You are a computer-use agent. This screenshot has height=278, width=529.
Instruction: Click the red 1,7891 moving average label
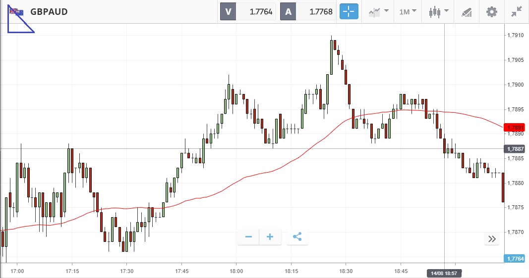(x=515, y=127)
